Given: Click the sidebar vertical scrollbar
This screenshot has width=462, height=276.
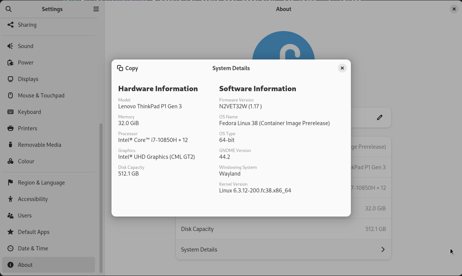Looking at the screenshot, I should (x=101, y=198).
